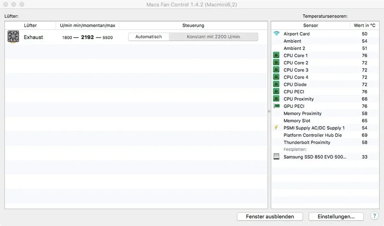The image size is (384, 226).
Task: Click the Exhaust fan icon
Action: click(x=13, y=37)
